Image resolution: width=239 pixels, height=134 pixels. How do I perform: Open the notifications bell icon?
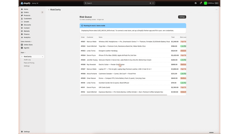click(x=201, y=3)
